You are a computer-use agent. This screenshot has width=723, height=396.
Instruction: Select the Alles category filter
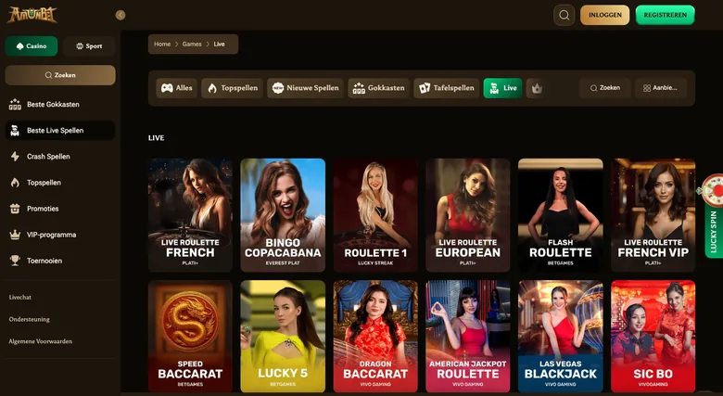[177, 88]
